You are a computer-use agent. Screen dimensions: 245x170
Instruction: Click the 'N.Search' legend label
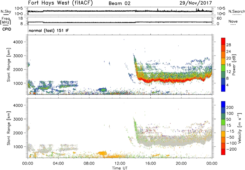point(237,11)
